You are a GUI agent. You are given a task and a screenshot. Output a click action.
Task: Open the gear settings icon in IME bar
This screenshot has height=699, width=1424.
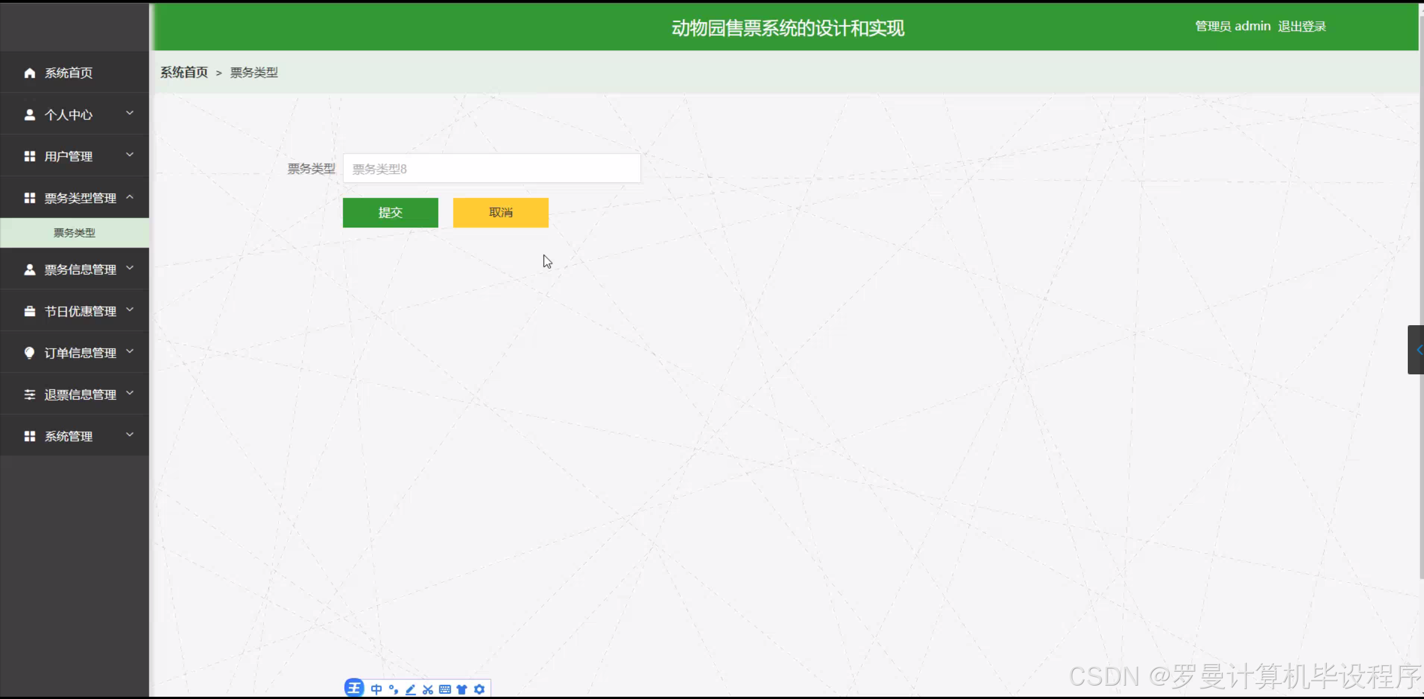(479, 690)
